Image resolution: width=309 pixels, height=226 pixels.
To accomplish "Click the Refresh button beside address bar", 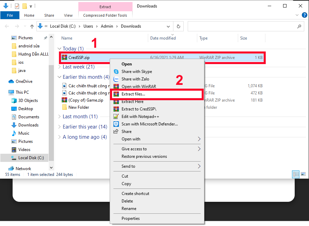I will pyautogui.click(x=178, y=26).
